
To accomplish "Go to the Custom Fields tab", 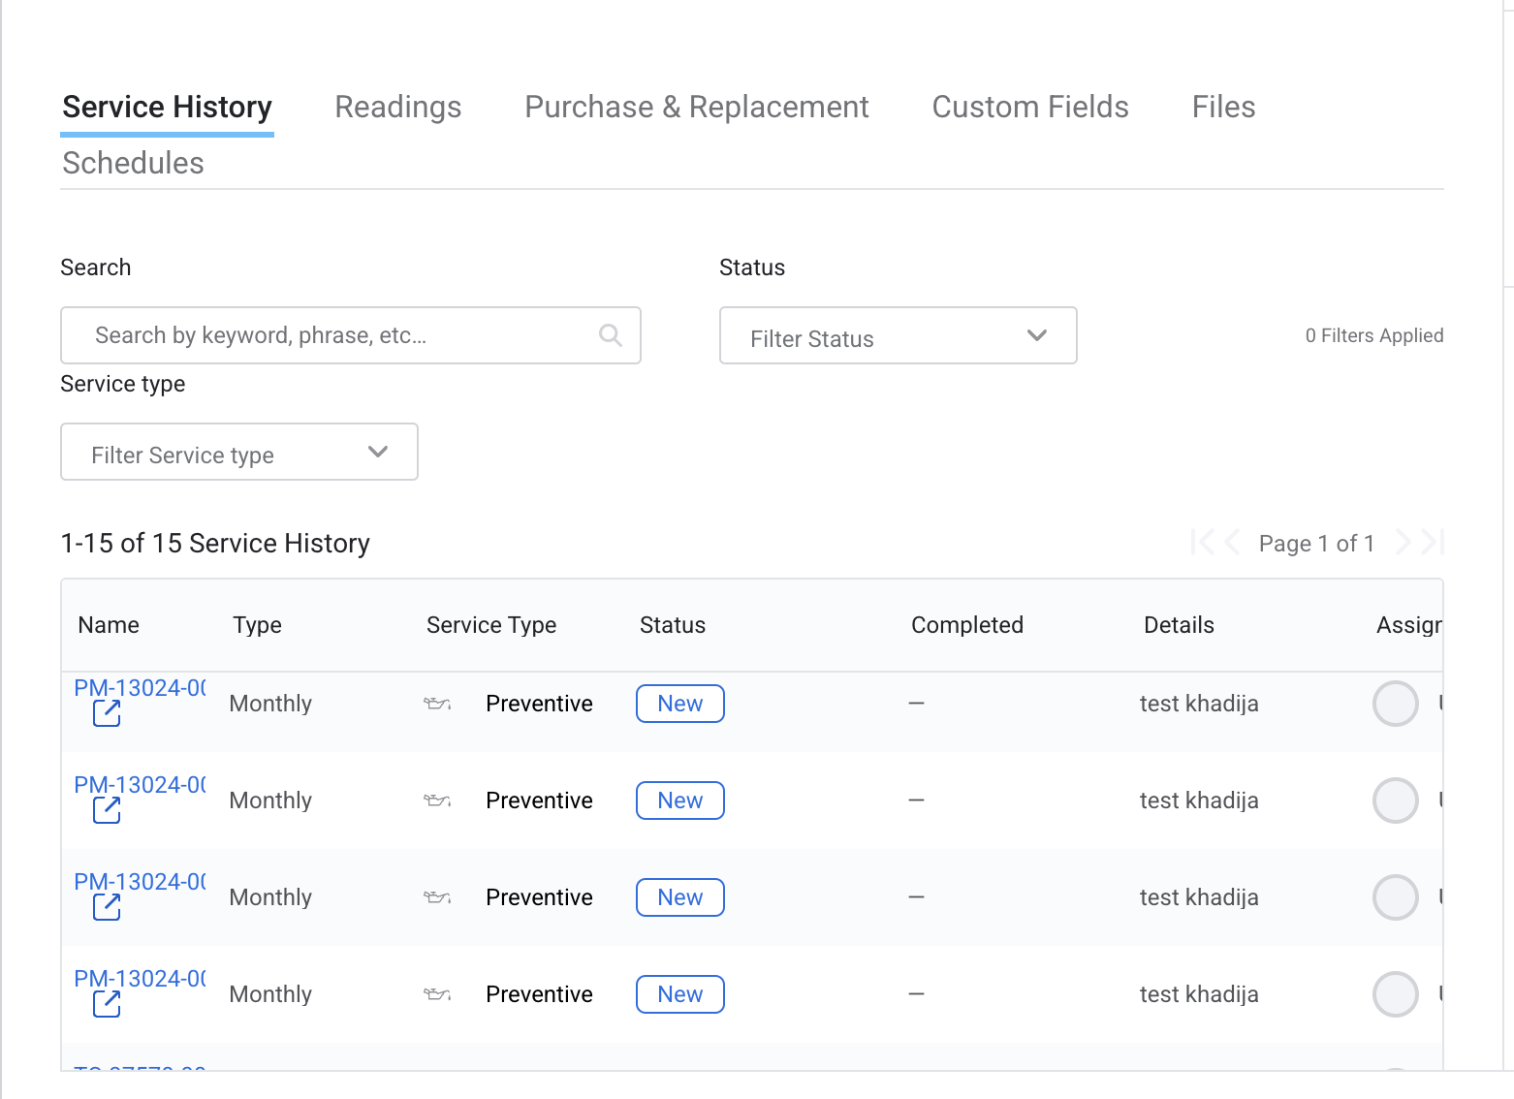I will coord(1029,108).
